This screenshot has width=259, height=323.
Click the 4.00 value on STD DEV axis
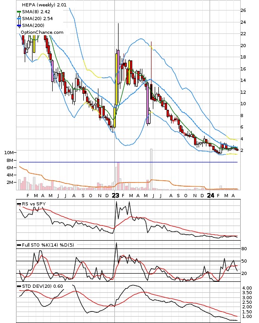click(247, 288)
